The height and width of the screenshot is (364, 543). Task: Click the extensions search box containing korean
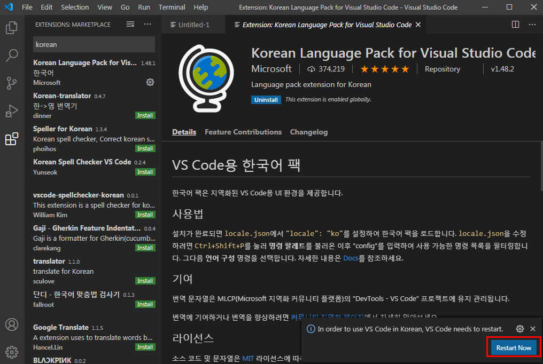pyautogui.click(x=94, y=45)
